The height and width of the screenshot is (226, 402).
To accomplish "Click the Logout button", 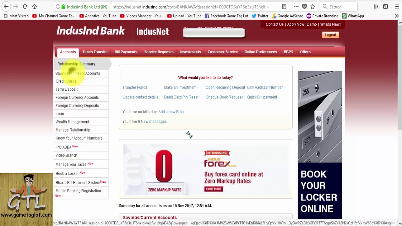I will click(330, 35).
